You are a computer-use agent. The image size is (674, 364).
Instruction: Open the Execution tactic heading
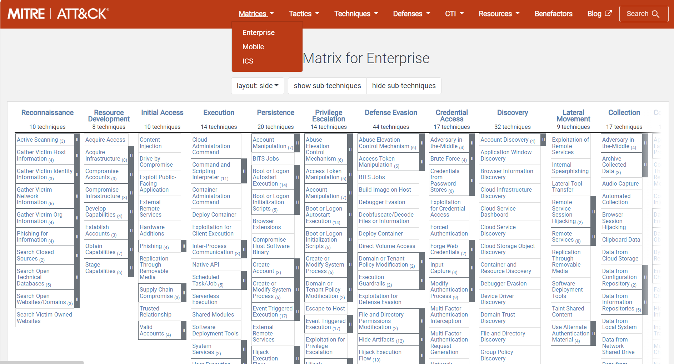pyautogui.click(x=219, y=113)
